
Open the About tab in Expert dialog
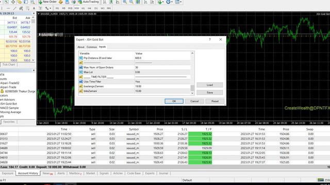[x=80, y=47]
